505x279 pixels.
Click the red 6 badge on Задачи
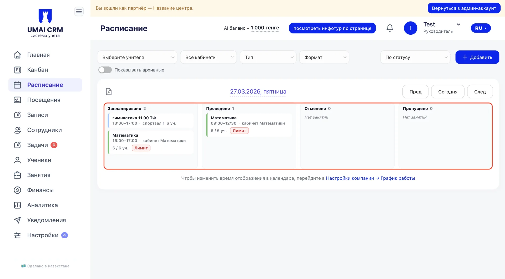(x=54, y=145)
